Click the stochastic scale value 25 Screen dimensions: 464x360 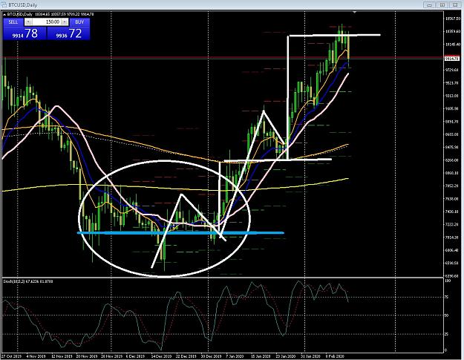point(447,334)
